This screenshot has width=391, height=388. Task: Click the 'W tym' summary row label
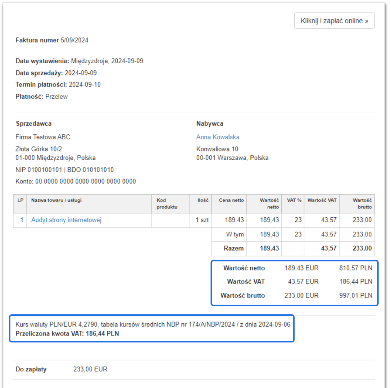click(235, 234)
